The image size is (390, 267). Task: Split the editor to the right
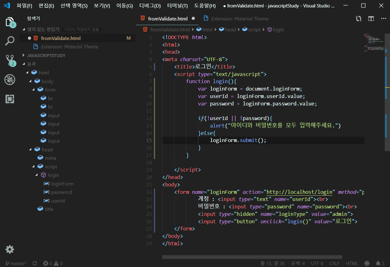click(x=371, y=19)
